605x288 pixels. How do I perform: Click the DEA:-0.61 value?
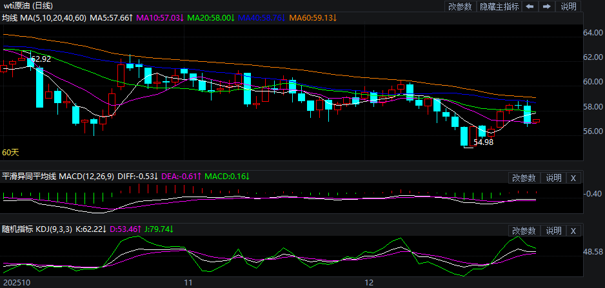pyautogui.click(x=181, y=177)
